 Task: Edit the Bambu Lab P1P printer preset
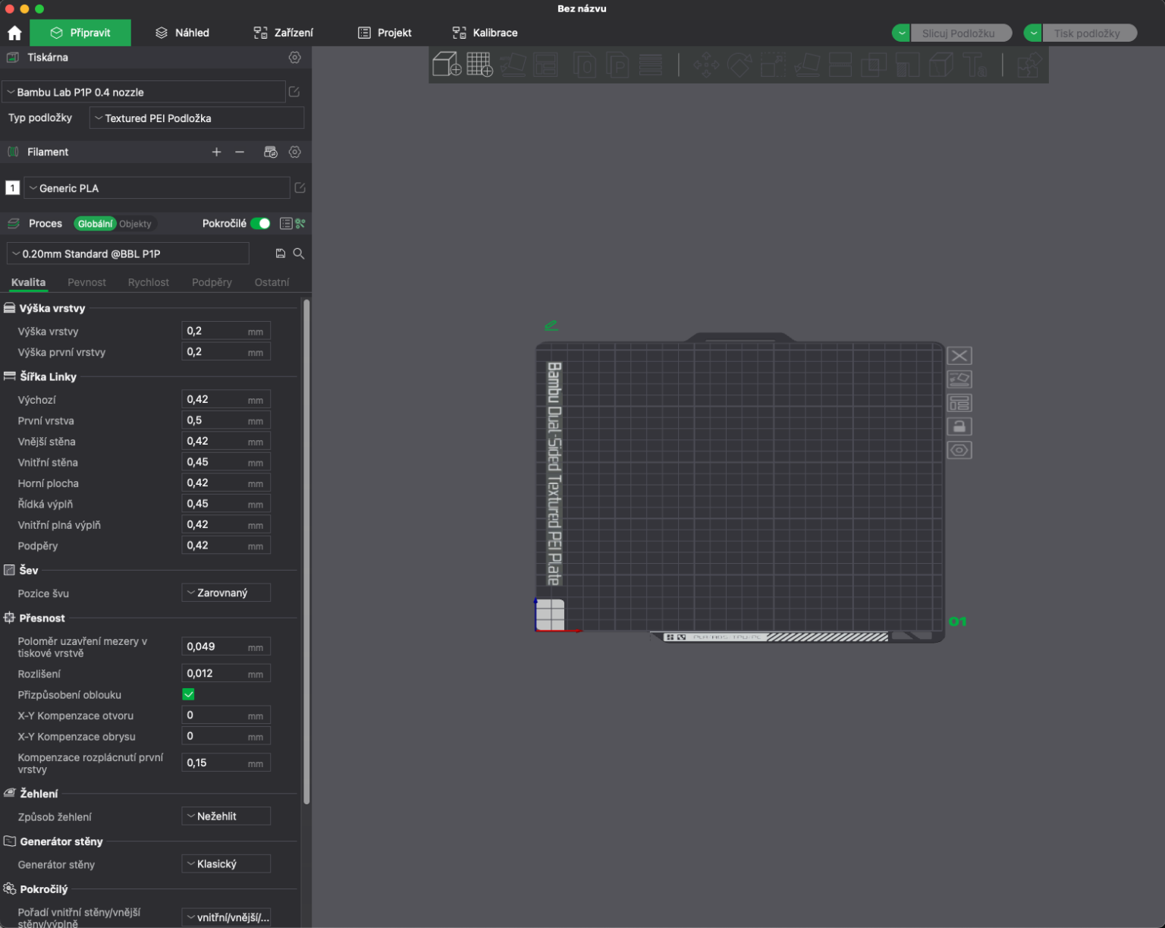[294, 92]
